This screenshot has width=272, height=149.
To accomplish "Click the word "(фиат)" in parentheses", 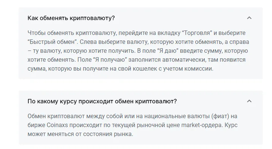I will click(220, 116).
